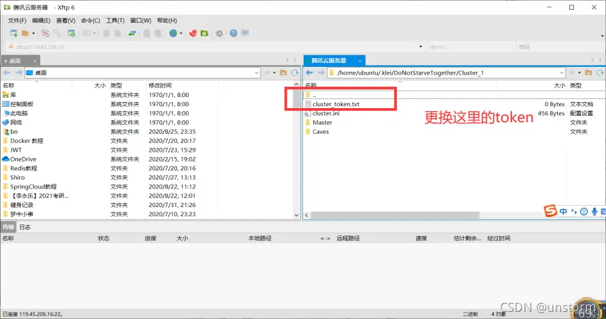Click the ubuntu username field

pyautogui.click(x=470, y=47)
